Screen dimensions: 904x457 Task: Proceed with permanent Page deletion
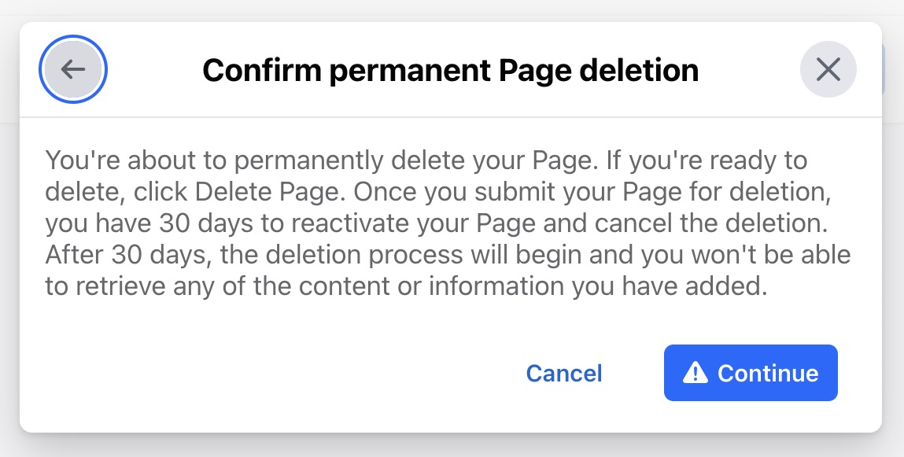coord(751,373)
